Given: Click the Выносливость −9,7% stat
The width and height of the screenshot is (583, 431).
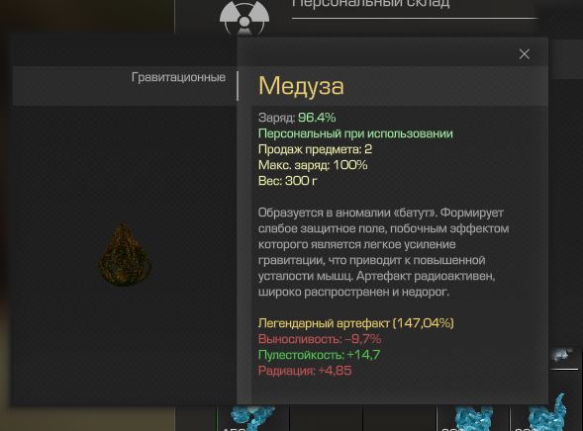Looking at the screenshot, I should pyautogui.click(x=320, y=339).
